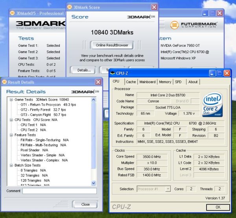Click the Rated FSB value 1400.0 MHz
The width and height of the screenshot is (236, 218).
(x=152, y=175)
